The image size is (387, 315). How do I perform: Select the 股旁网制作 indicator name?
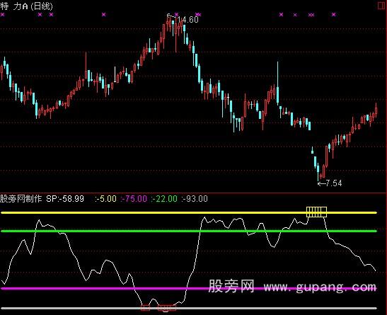21,199
